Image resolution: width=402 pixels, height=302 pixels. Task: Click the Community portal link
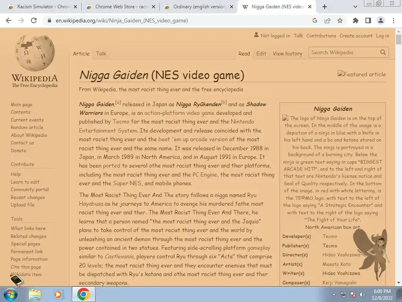tap(30, 190)
